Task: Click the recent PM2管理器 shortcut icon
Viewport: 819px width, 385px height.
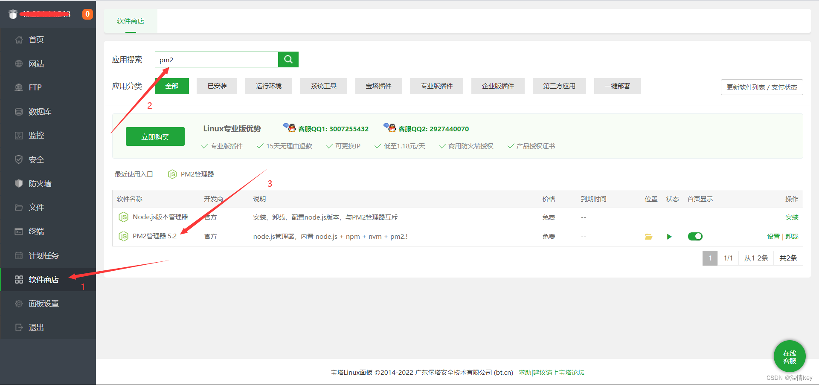Action: [x=172, y=174]
